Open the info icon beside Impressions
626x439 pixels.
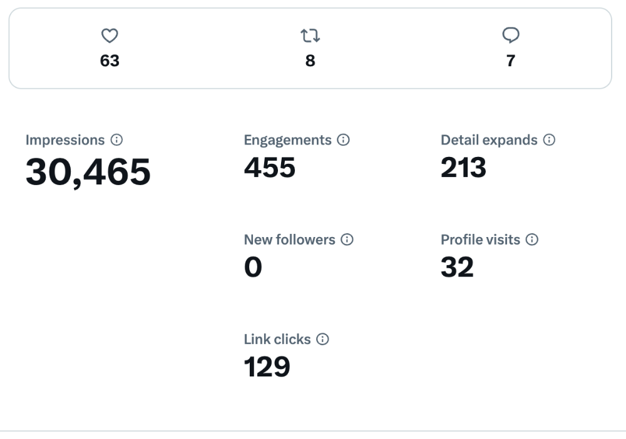click(x=116, y=140)
